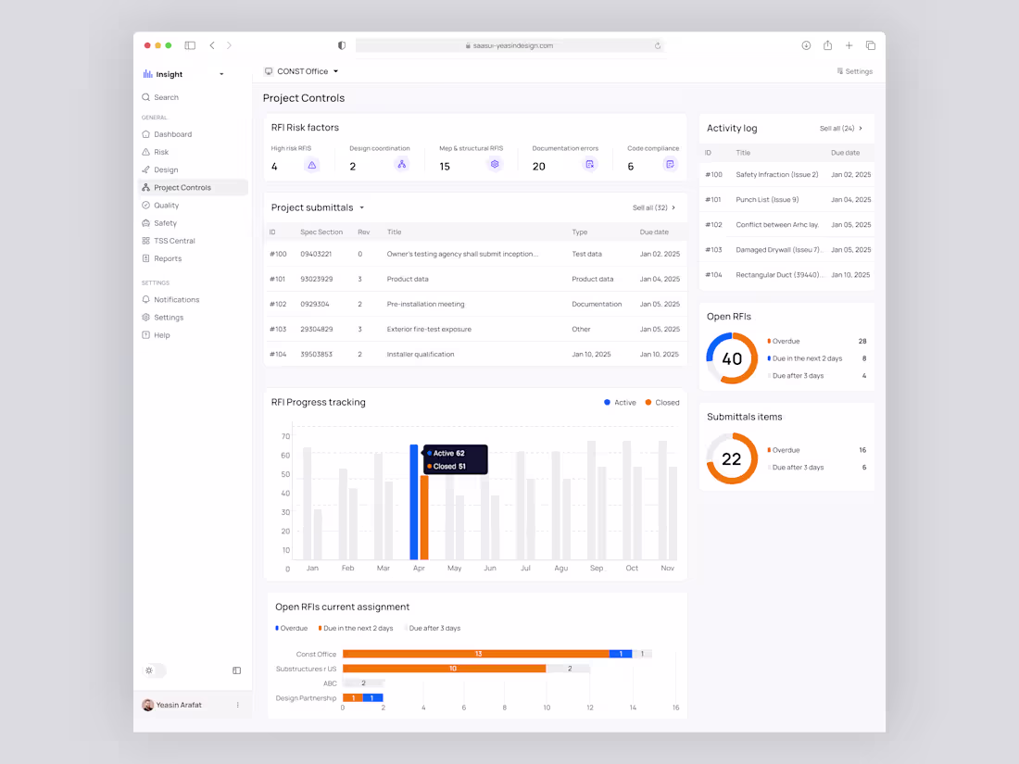Click the Design coordination icon

[402, 163]
